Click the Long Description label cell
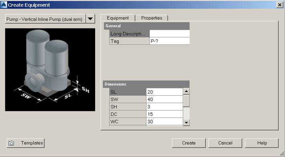The height and width of the screenshot is (157, 285). (129, 34)
